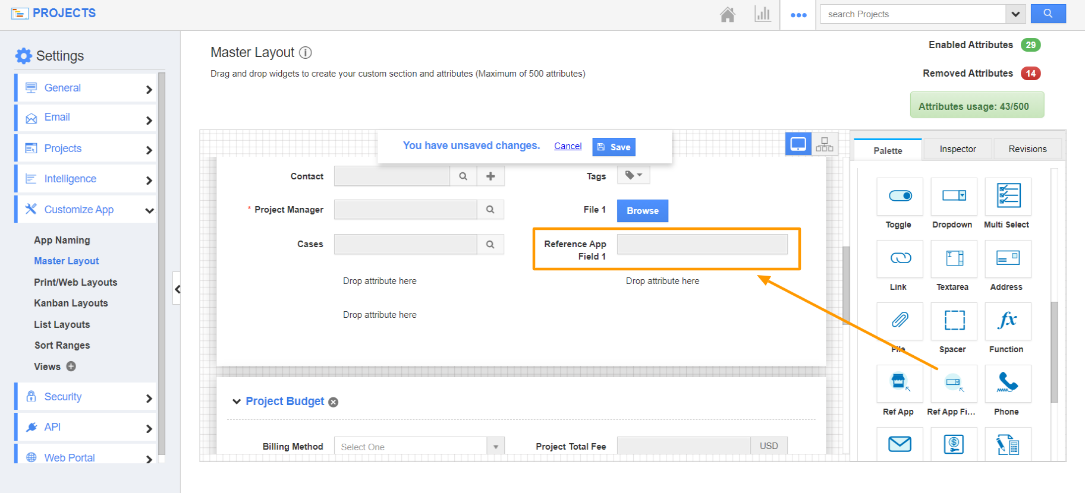Screen dimensions: 1085x493
Task: View the Enabled Attributes count badge
Action: click(1030, 45)
